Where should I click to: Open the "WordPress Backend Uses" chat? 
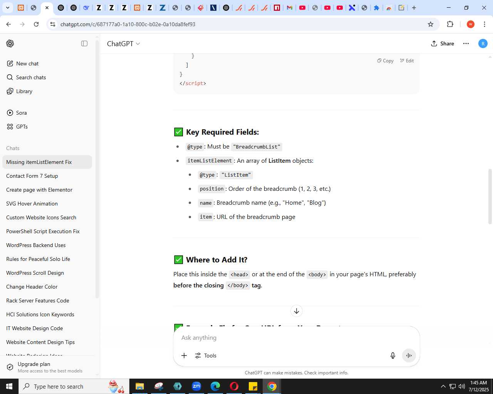47,245
